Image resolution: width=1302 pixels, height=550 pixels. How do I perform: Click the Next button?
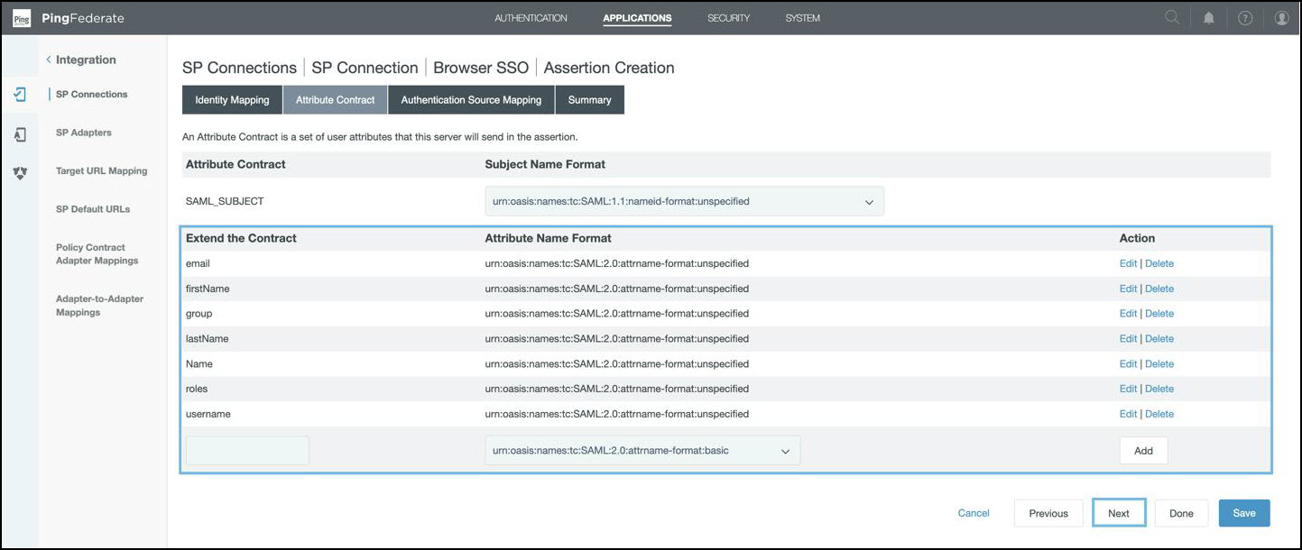click(x=1118, y=513)
